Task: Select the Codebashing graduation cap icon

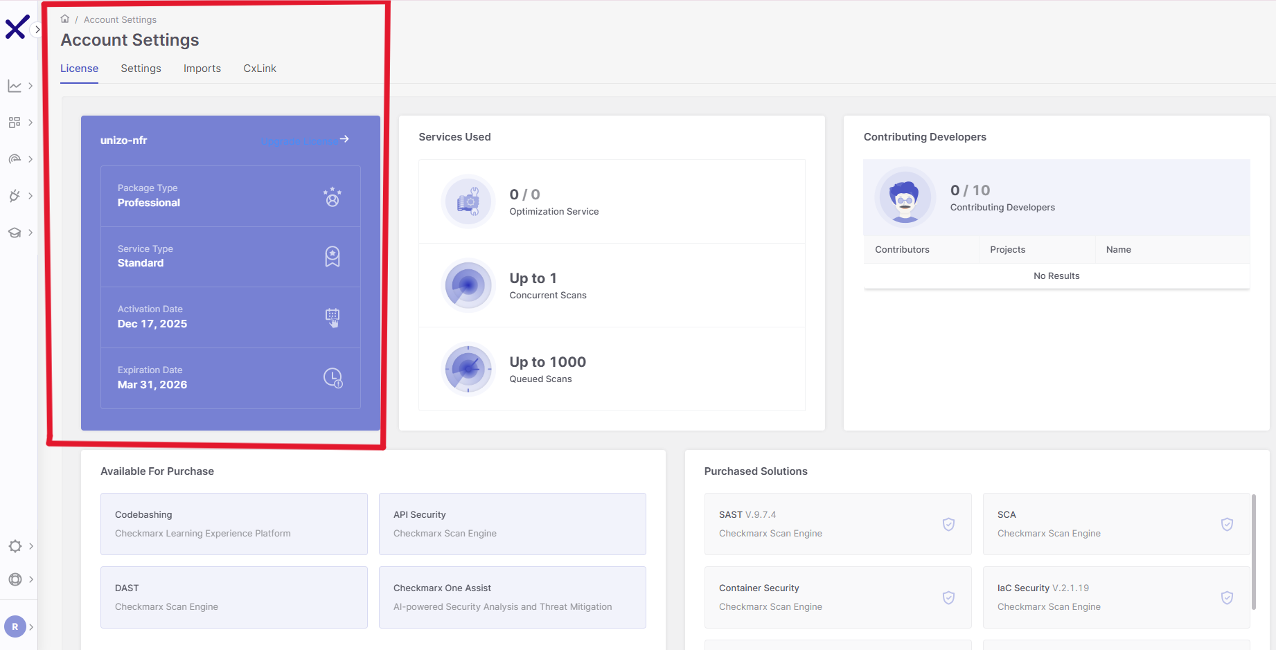Action: (x=15, y=233)
